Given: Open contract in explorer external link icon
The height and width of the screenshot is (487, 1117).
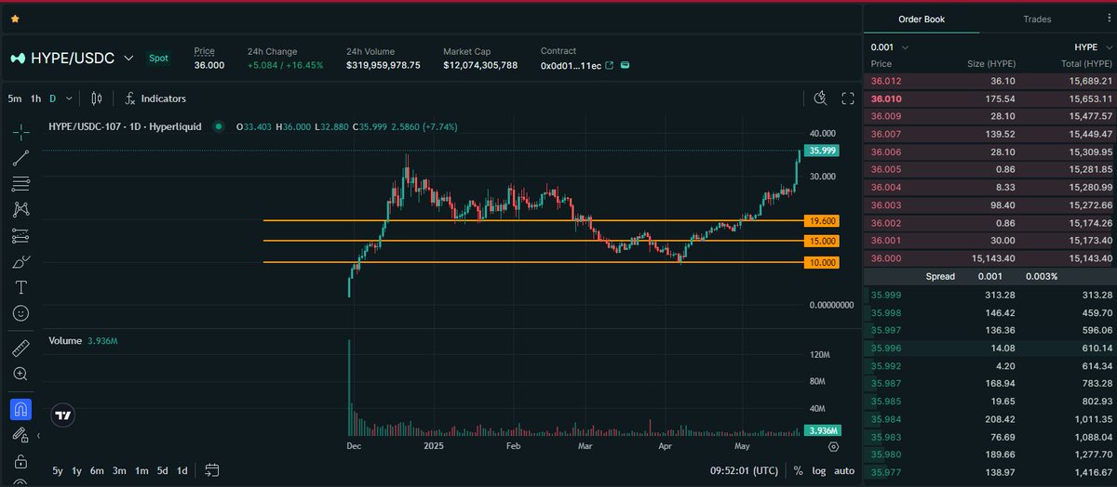Looking at the screenshot, I should point(610,66).
